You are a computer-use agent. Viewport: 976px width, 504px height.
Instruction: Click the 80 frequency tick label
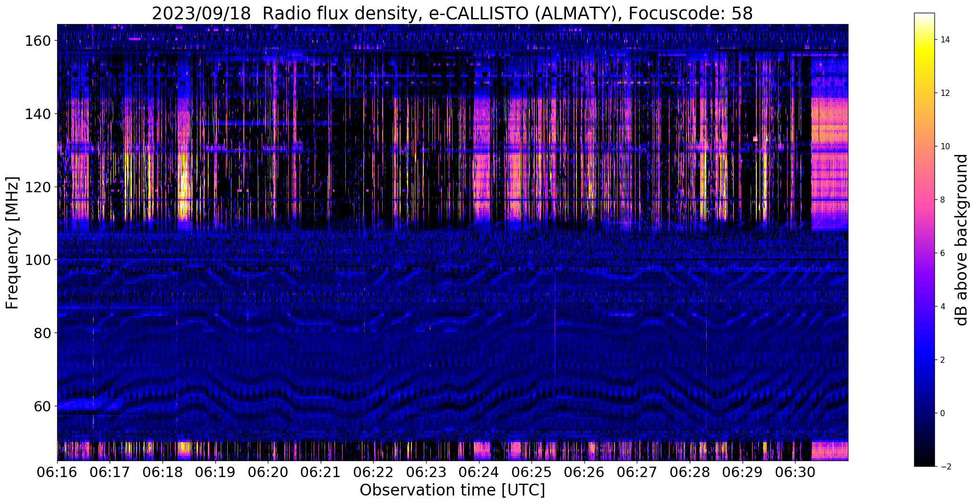42,333
